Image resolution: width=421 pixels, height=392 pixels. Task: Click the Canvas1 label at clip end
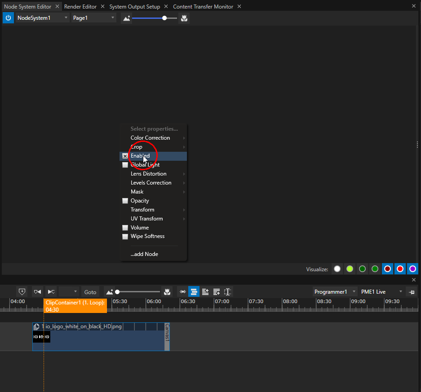point(167,337)
